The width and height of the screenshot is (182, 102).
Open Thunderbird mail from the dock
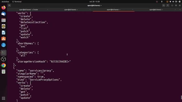(3, 14)
